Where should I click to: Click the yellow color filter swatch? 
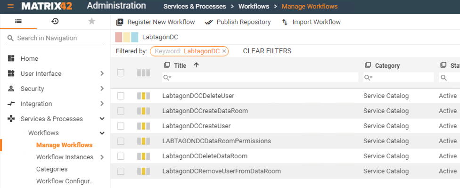click(127, 37)
